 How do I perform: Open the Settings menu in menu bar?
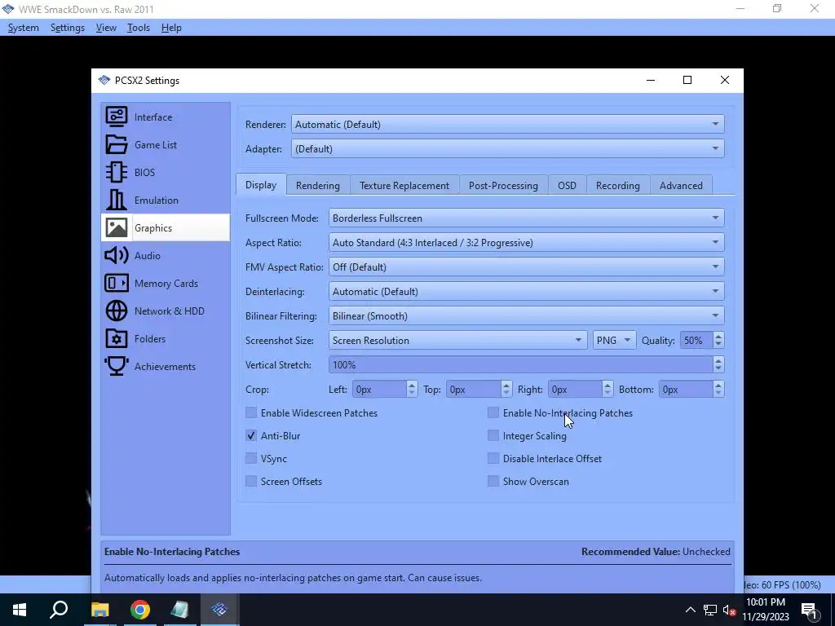click(68, 28)
